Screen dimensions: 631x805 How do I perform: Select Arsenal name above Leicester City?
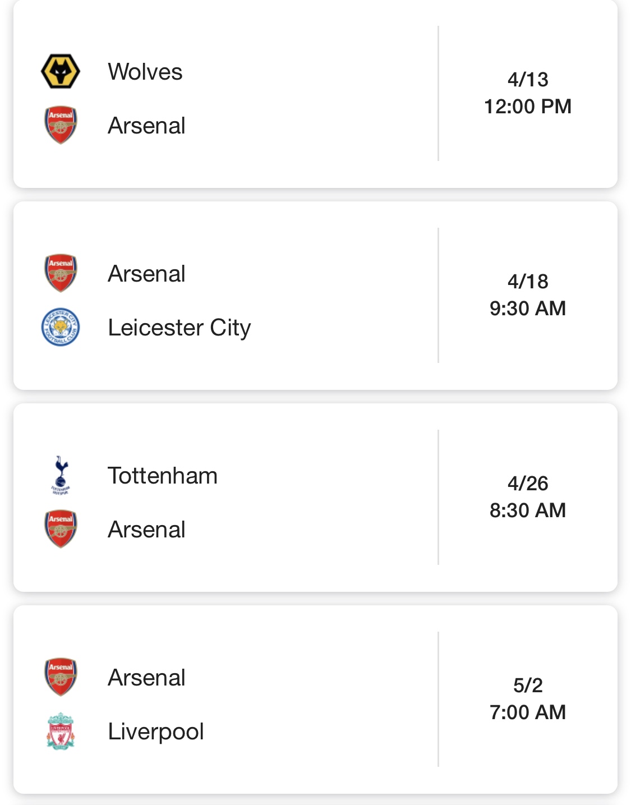[146, 274]
